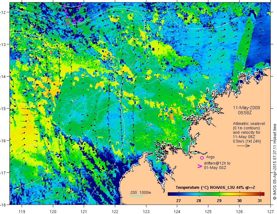Click latitude axis label -12
Image resolution: width=277 pixels, height=214 pixels.
pos(3,12)
